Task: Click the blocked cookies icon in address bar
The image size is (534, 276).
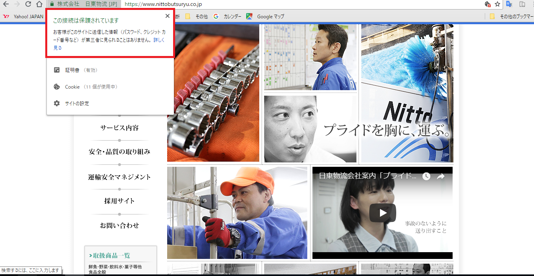Action: coord(488,4)
